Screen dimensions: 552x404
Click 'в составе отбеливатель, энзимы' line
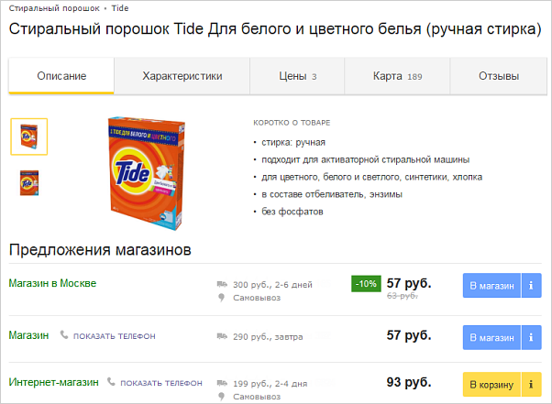(332, 194)
